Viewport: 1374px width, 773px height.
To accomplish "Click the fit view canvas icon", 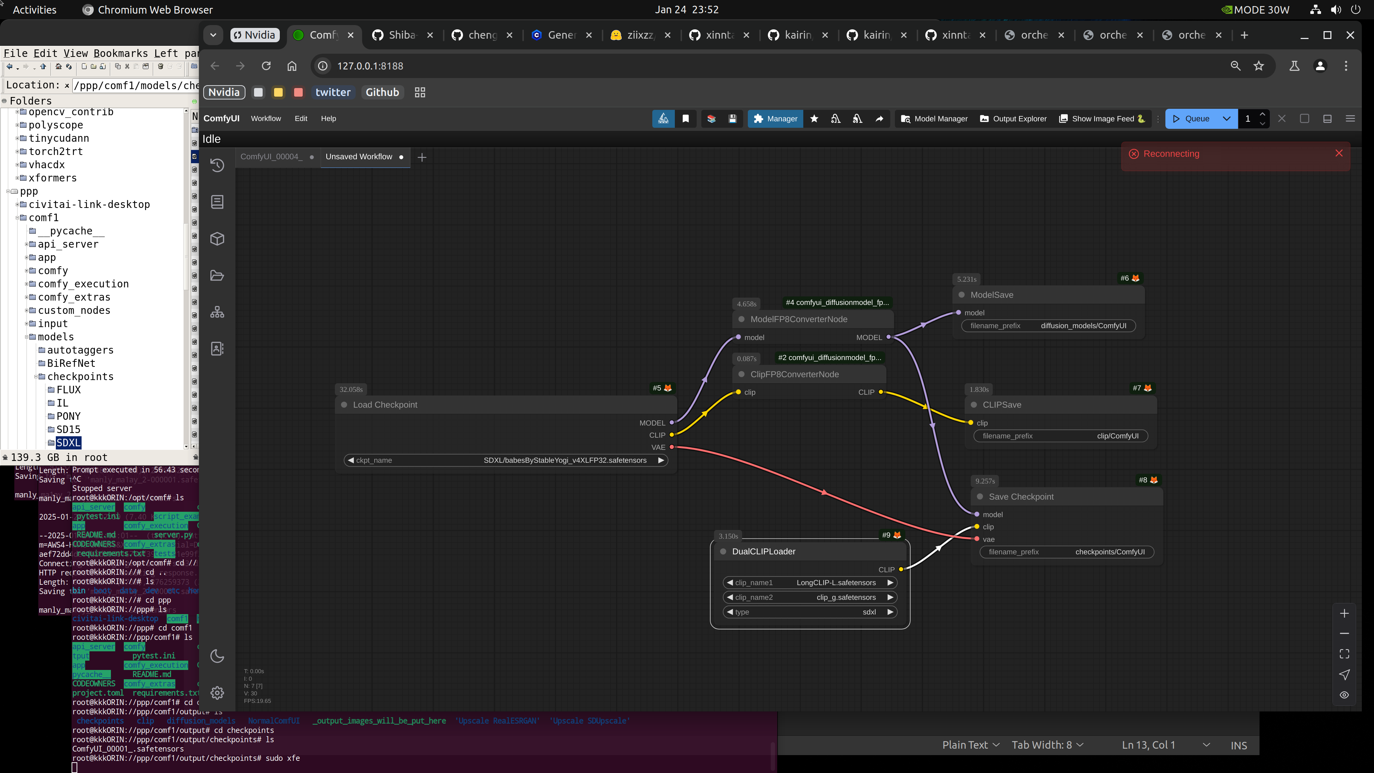I will pyautogui.click(x=1344, y=653).
